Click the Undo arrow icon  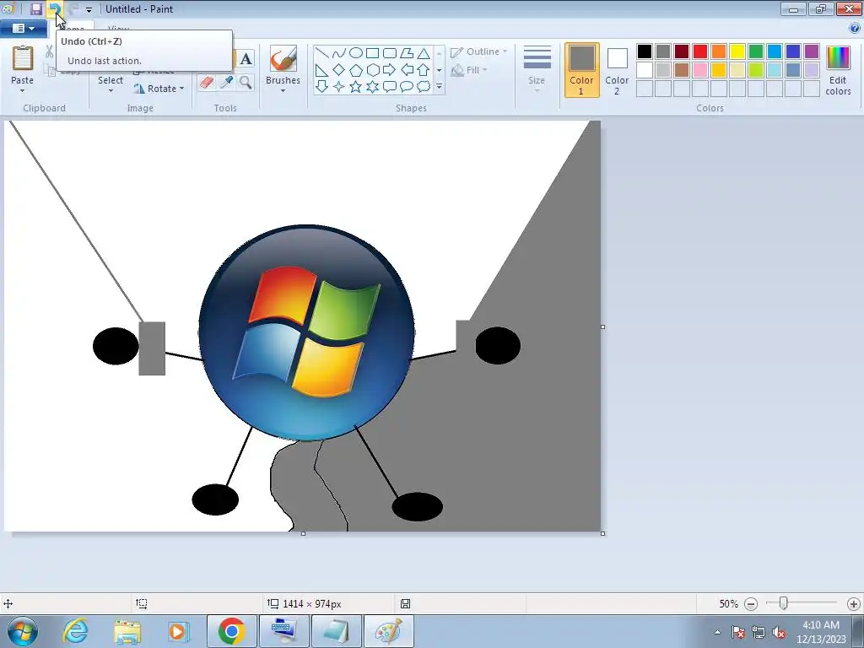click(x=54, y=8)
